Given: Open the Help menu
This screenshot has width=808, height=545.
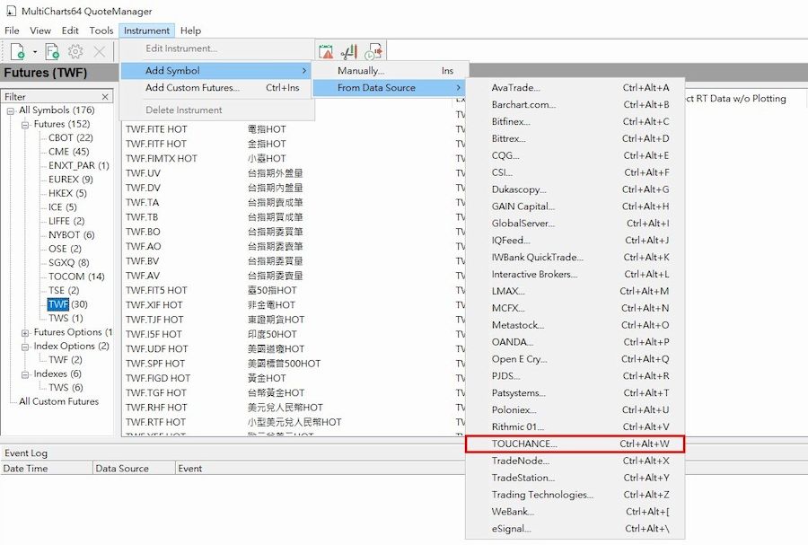Looking at the screenshot, I should point(190,31).
